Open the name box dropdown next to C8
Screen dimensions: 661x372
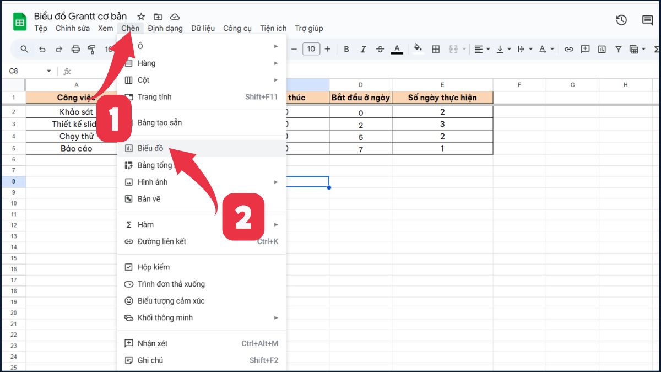point(48,71)
